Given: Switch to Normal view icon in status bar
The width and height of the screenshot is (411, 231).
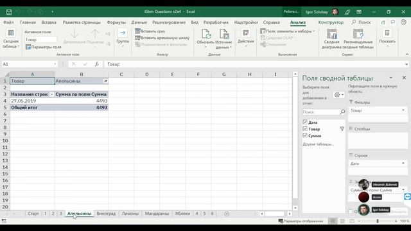Looking at the screenshot, I should [x=333, y=221].
